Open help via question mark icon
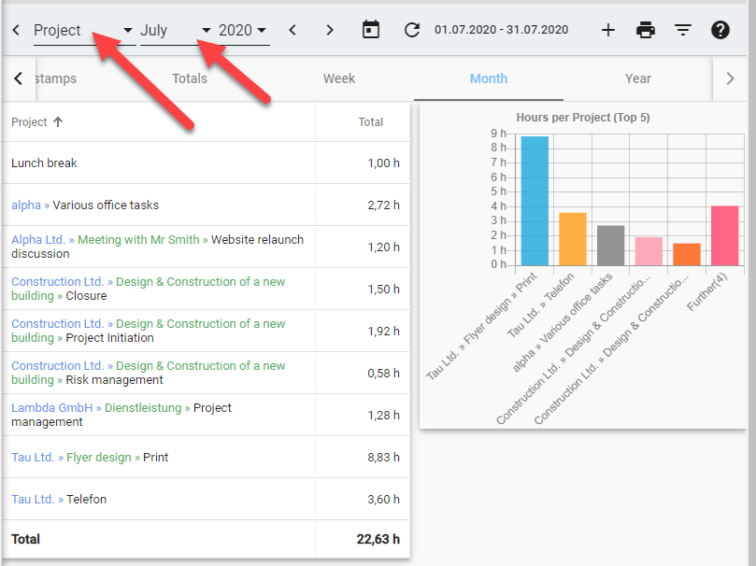 (720, 30)
